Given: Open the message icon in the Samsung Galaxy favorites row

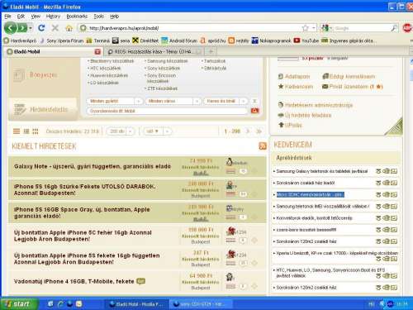Looking at the screenshot, I should (x=394, y=171).
